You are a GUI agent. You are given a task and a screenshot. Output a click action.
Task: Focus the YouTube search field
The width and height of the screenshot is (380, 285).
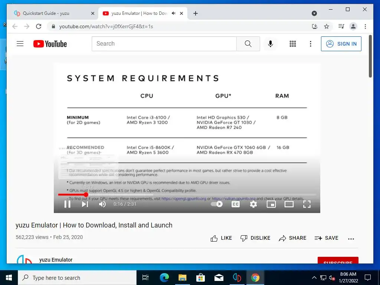[164, 44]
